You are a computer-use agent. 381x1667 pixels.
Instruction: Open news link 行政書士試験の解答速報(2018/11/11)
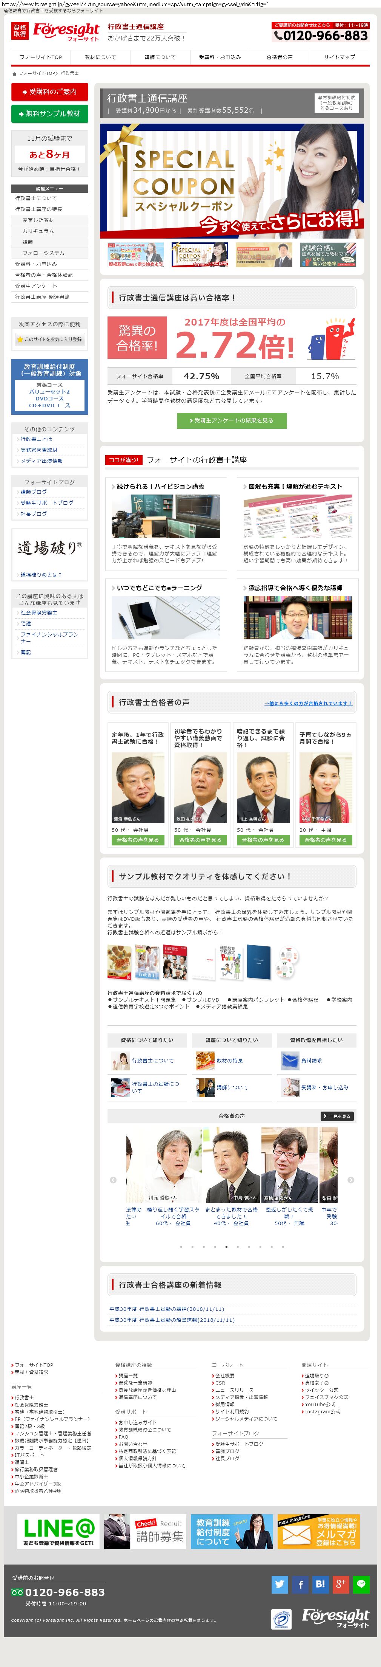[x=172, y=1320]
